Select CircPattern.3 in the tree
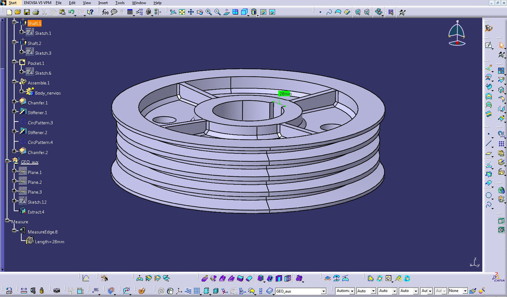The height and width of the screenshot is (297, 507). [x=40, y=123]
